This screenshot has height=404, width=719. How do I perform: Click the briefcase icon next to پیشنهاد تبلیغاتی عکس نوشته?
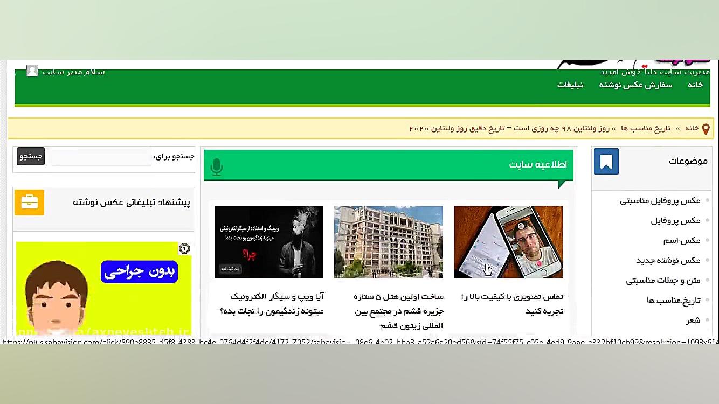[x=29, y=203]
